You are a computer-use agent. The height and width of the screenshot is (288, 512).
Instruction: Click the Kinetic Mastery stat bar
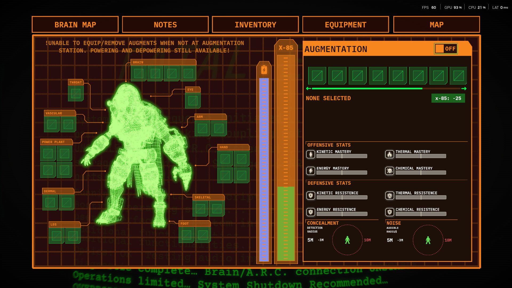[342, 156]
